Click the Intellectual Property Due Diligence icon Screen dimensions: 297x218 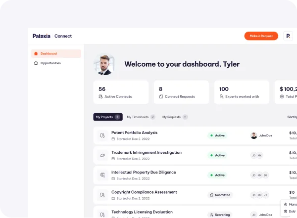tap(102, 175)
